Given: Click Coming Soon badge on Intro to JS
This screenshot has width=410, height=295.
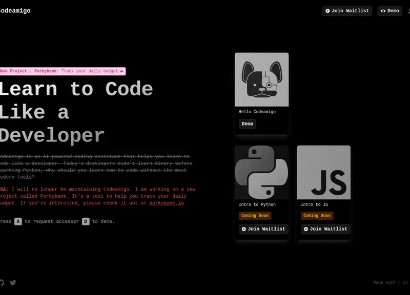Looking at the screenshot, I should 317,216.
